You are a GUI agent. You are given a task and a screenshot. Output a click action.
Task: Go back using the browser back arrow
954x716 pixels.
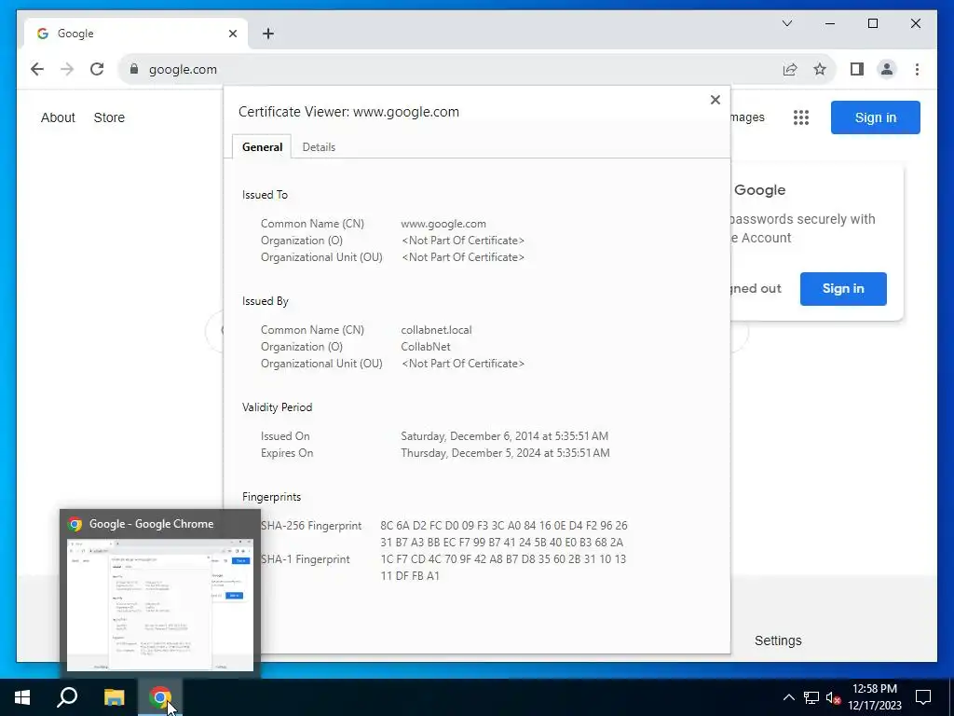pos(37,69)
